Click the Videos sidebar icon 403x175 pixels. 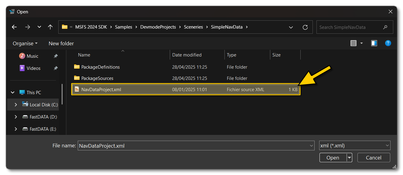point(22,68)
